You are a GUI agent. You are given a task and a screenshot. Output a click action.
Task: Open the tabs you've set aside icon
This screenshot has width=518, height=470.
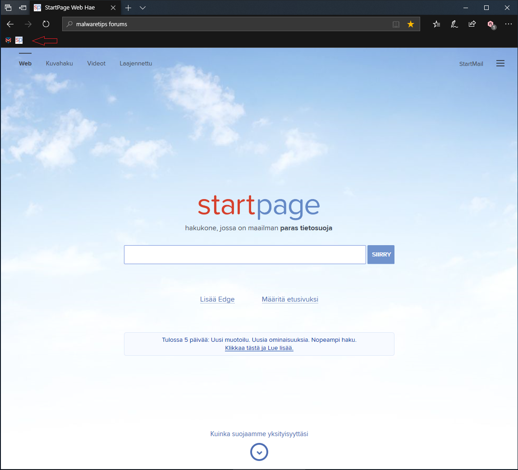coord(8,7)
